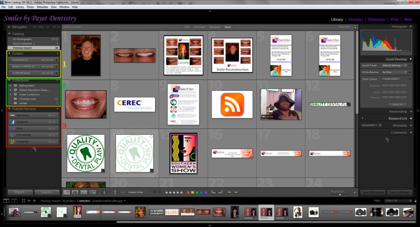Click Sync Metadata button
This screenshot has width=420, height=227.
[373, 192]
